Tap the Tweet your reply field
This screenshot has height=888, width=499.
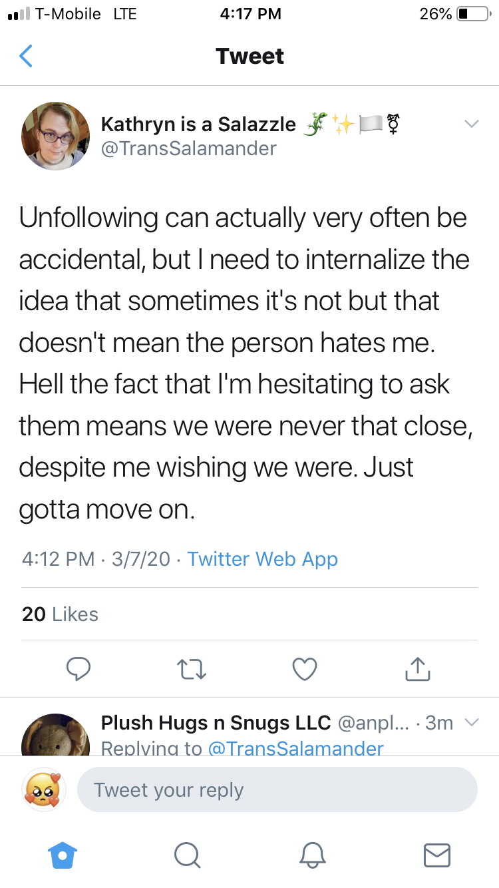coord(277,790)
